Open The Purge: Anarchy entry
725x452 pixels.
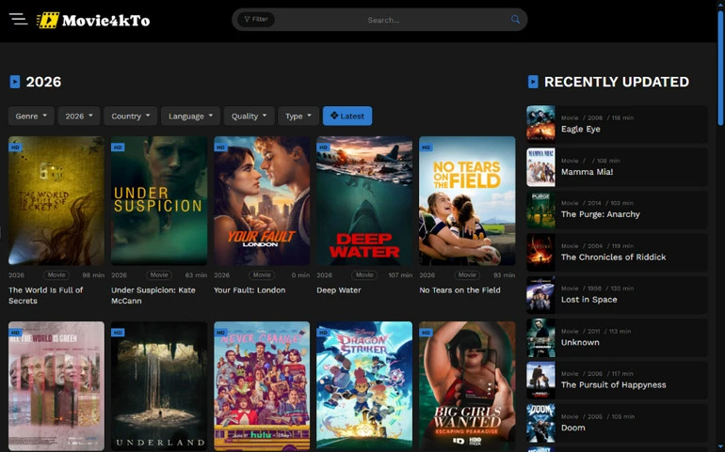(x=617, y=210)
